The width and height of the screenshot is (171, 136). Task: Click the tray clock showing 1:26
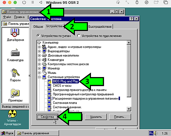(165, 133)
